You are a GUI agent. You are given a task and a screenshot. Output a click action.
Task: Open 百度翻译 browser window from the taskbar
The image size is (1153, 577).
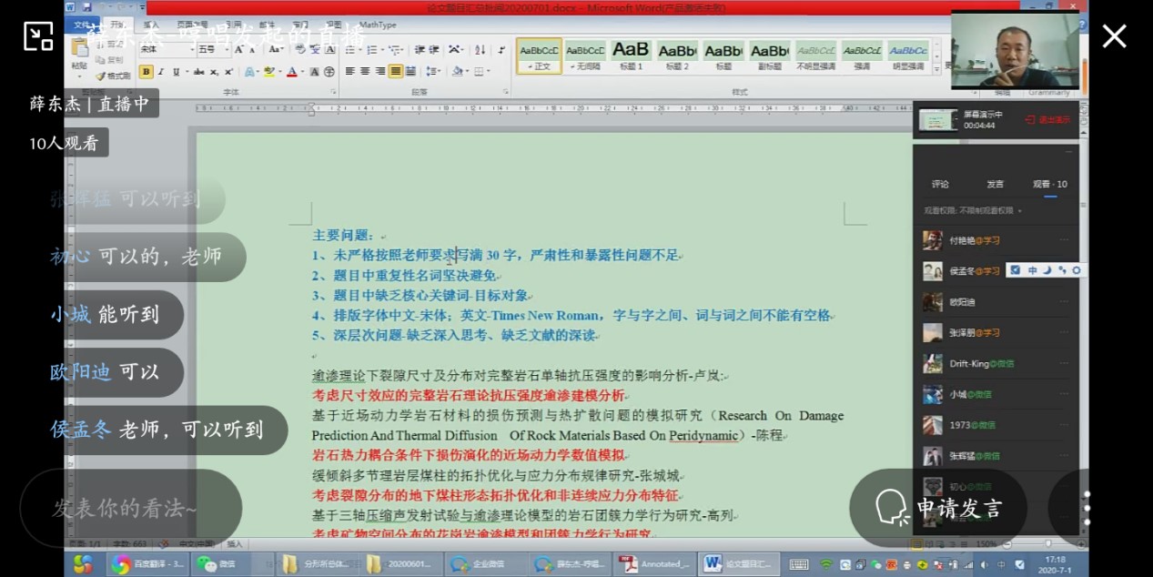[150, 564]
